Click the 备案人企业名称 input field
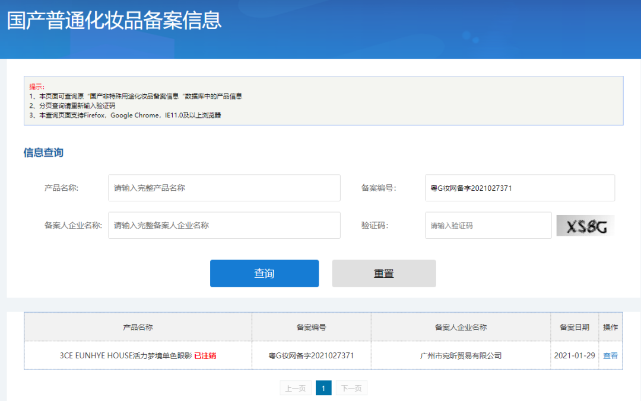Viewport: 641px width, 401px height. (x=224, y=226)
